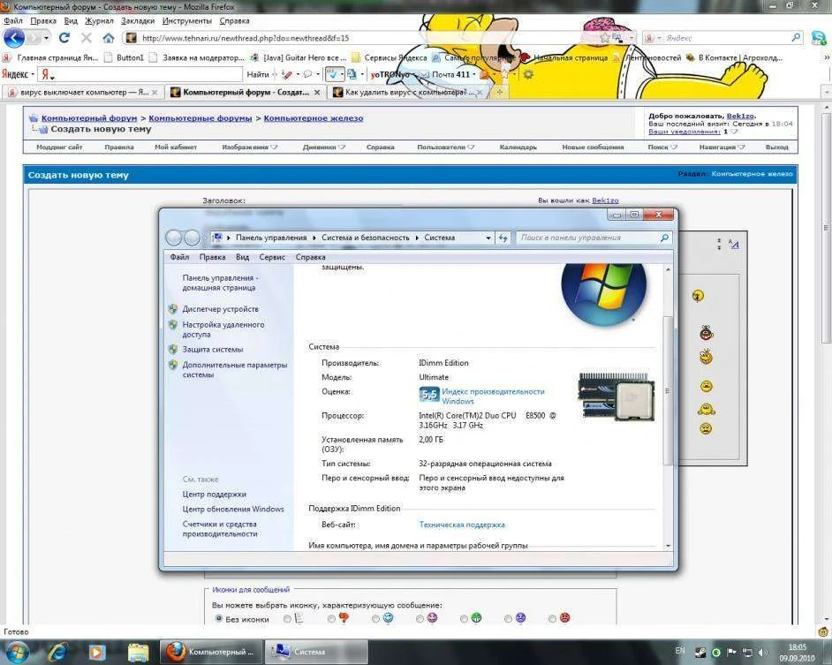Select the pink smiley post icon radio
The image size is (832, 665).
point(420,618)
